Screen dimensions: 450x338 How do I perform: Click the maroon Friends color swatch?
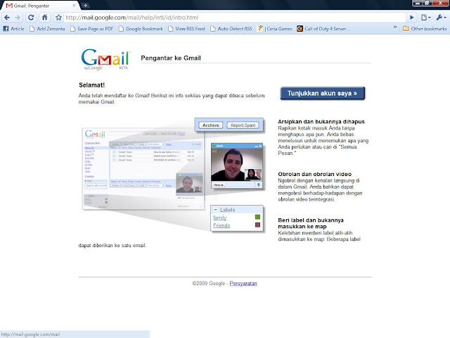click(257, 225)
